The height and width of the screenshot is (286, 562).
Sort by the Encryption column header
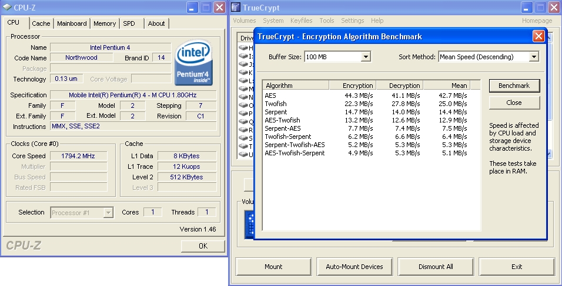pos(353,86)
